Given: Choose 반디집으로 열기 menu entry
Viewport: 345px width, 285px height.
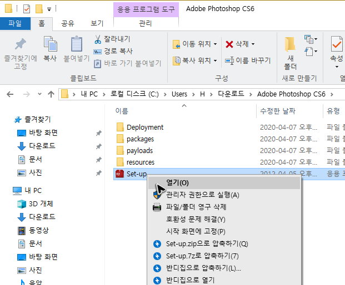Looking at the screenshot, I should coord(224,280).
